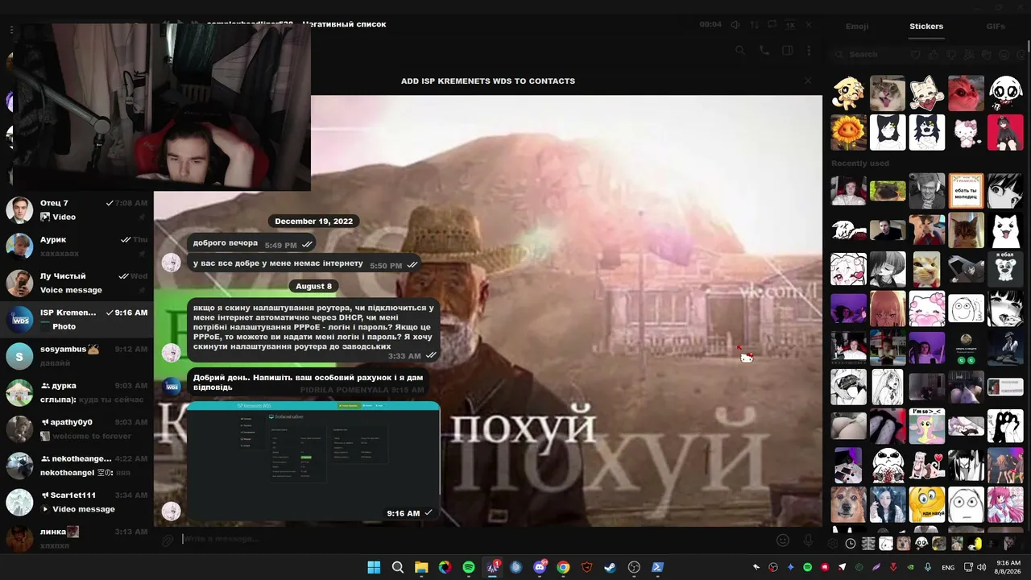Open Windows taskbar search
Image resolution: width=1031 pixels, height=580 pixels.
[398, 567]
